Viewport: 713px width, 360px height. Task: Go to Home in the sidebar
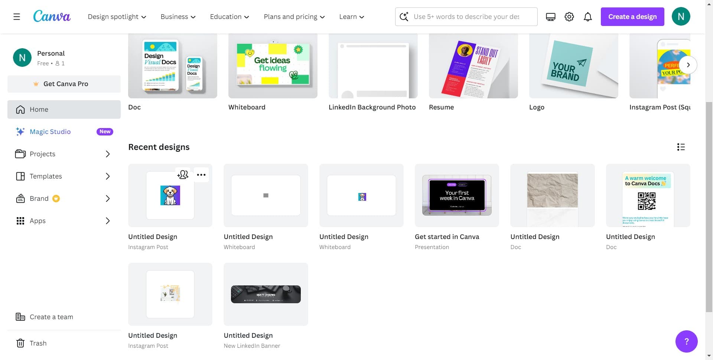click(x=64, y=109)
